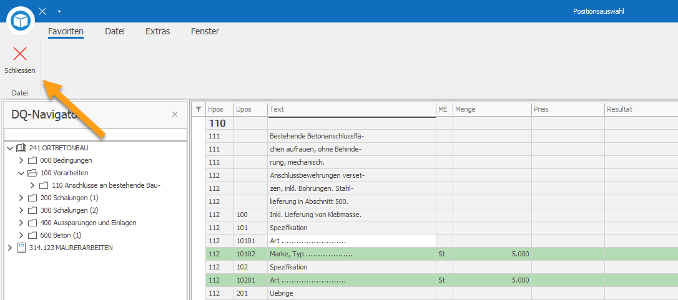Expand the 000 Bedingungen folder
The width and height of the screenshot is (678, 300).
click(21, 160)
